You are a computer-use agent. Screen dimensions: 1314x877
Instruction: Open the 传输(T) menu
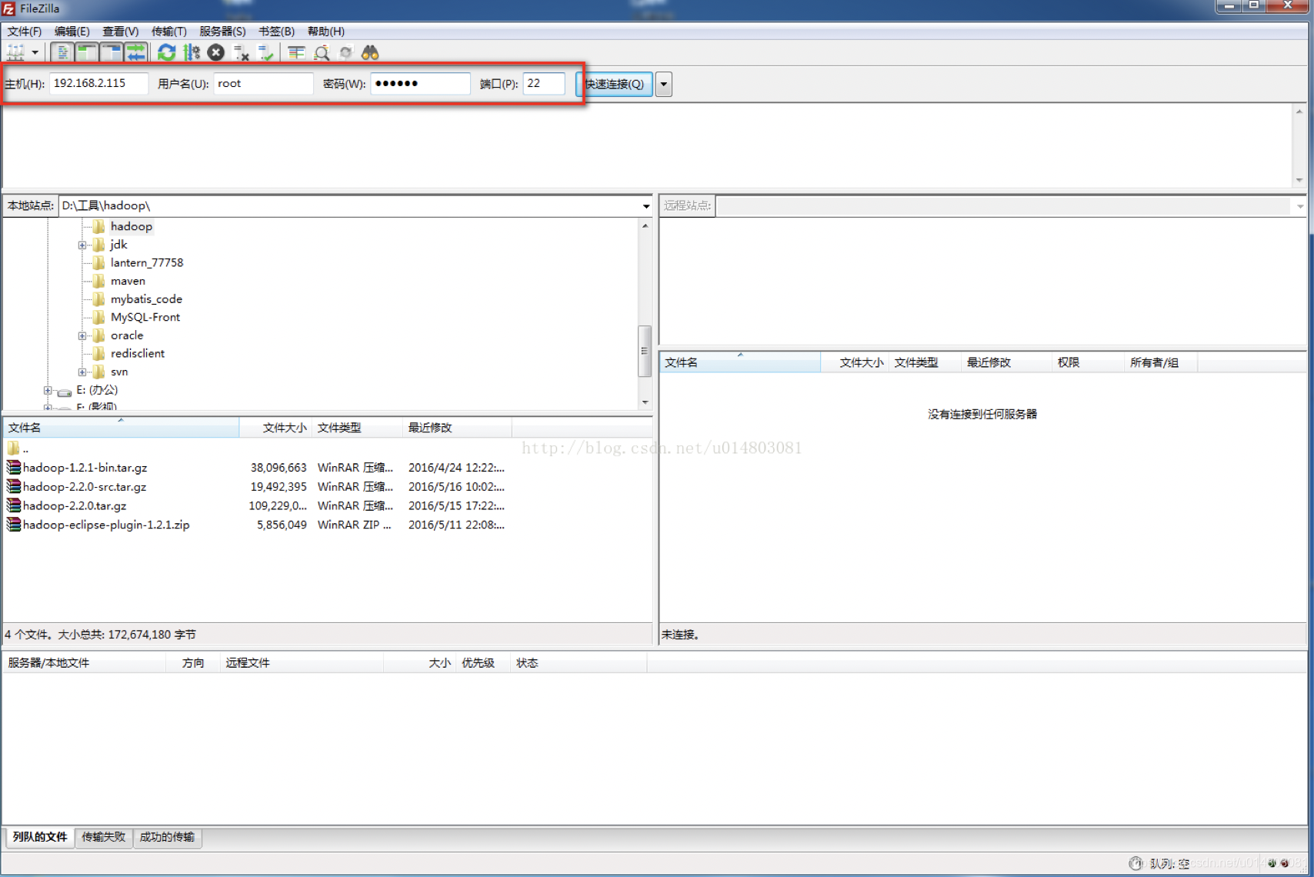tap(169, 31)
